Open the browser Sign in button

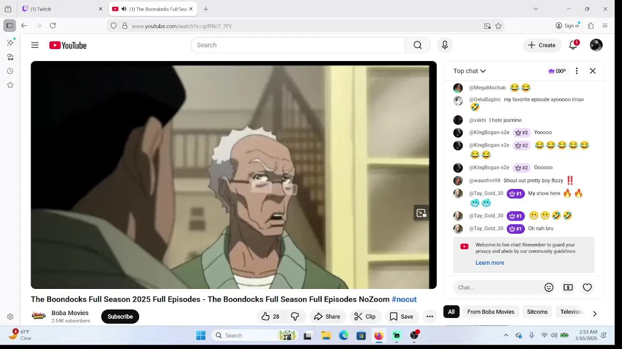tap(568, 26)
